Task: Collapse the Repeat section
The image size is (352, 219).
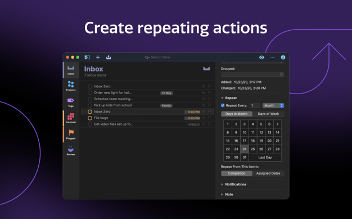Action: (x=222, y=98)
